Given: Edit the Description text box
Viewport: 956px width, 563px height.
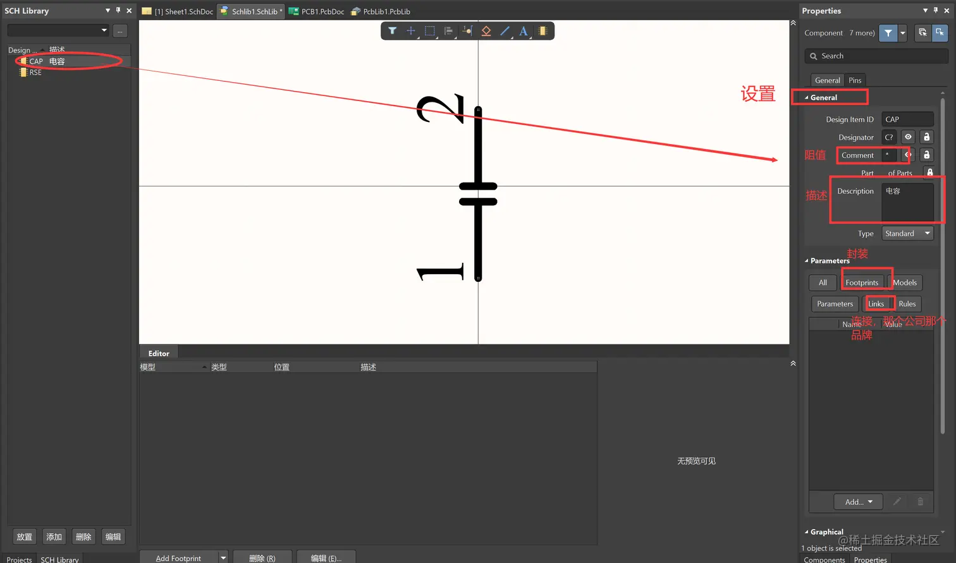Looking at the screenshot, I should (907, 202).
